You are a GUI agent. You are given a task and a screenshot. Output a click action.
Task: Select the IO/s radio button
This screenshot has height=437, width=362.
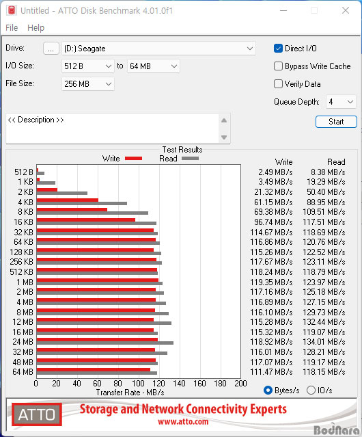pos(311,390)
